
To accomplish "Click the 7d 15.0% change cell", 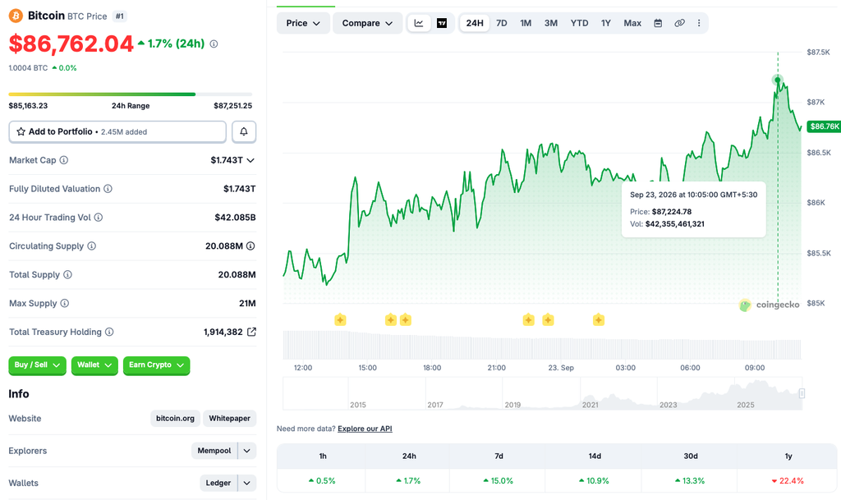I will click(x=499, y=481).
